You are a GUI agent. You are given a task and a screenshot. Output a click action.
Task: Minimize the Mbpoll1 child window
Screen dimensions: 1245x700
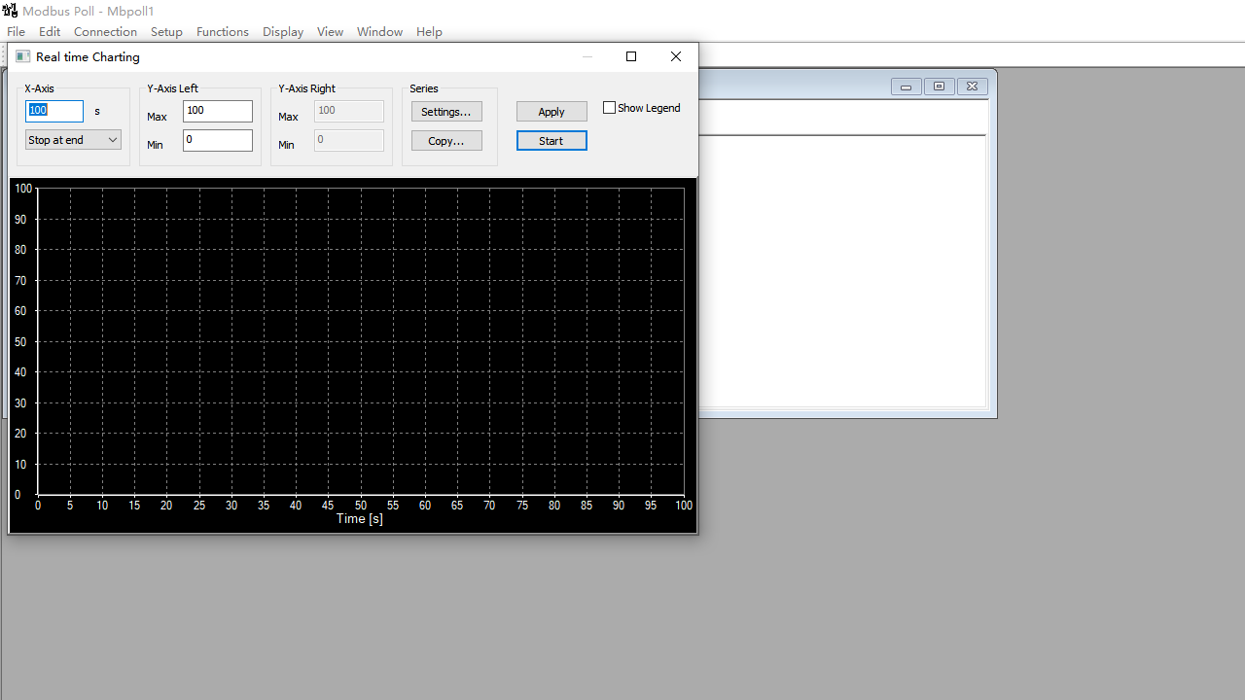coord(906,87)
